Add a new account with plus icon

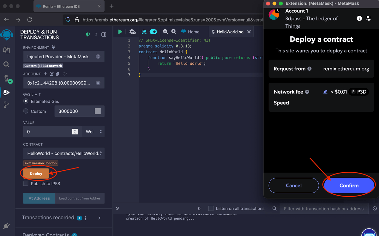pyautogui.click(x=45, y=74)
